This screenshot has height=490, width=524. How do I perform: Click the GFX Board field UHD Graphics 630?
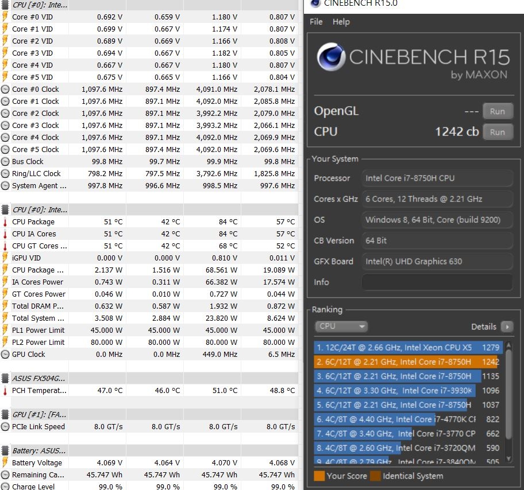click(437, 262)
